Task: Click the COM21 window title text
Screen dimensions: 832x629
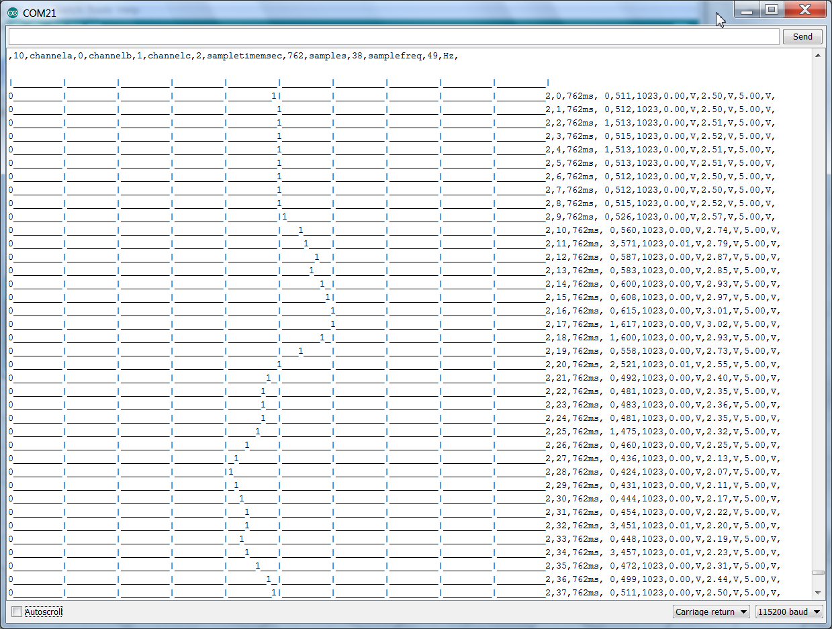Action: click(x=40, y=13)
